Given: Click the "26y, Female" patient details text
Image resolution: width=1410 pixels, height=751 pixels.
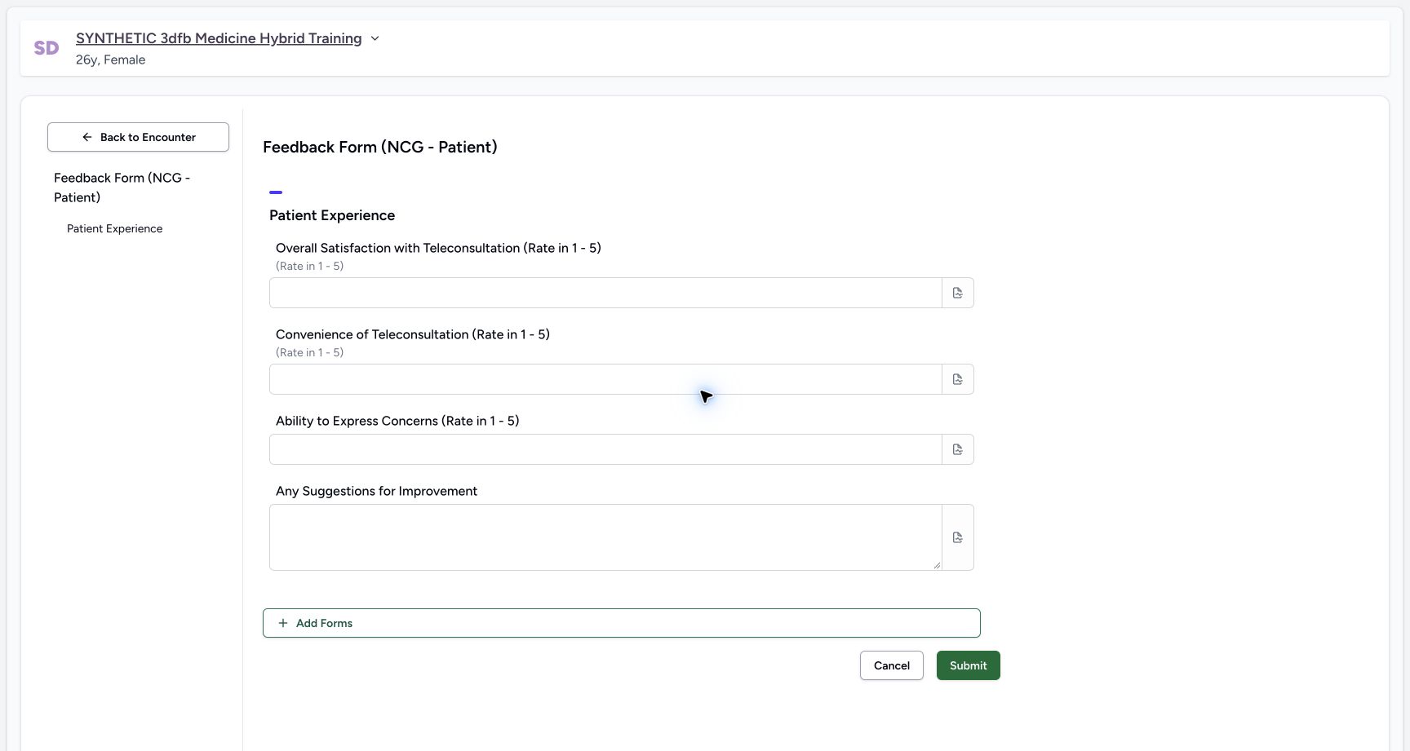Looking at the screenshot, I should point(111,60).
